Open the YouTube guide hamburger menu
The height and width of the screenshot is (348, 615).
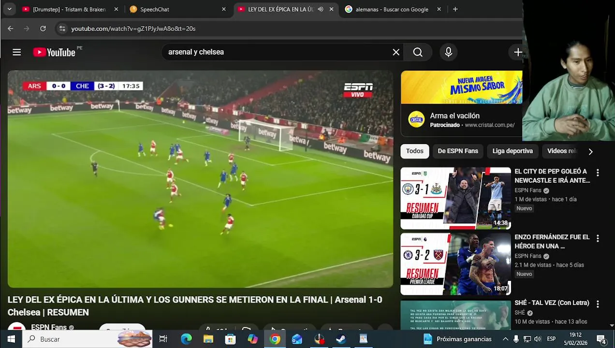click(17, 52)
